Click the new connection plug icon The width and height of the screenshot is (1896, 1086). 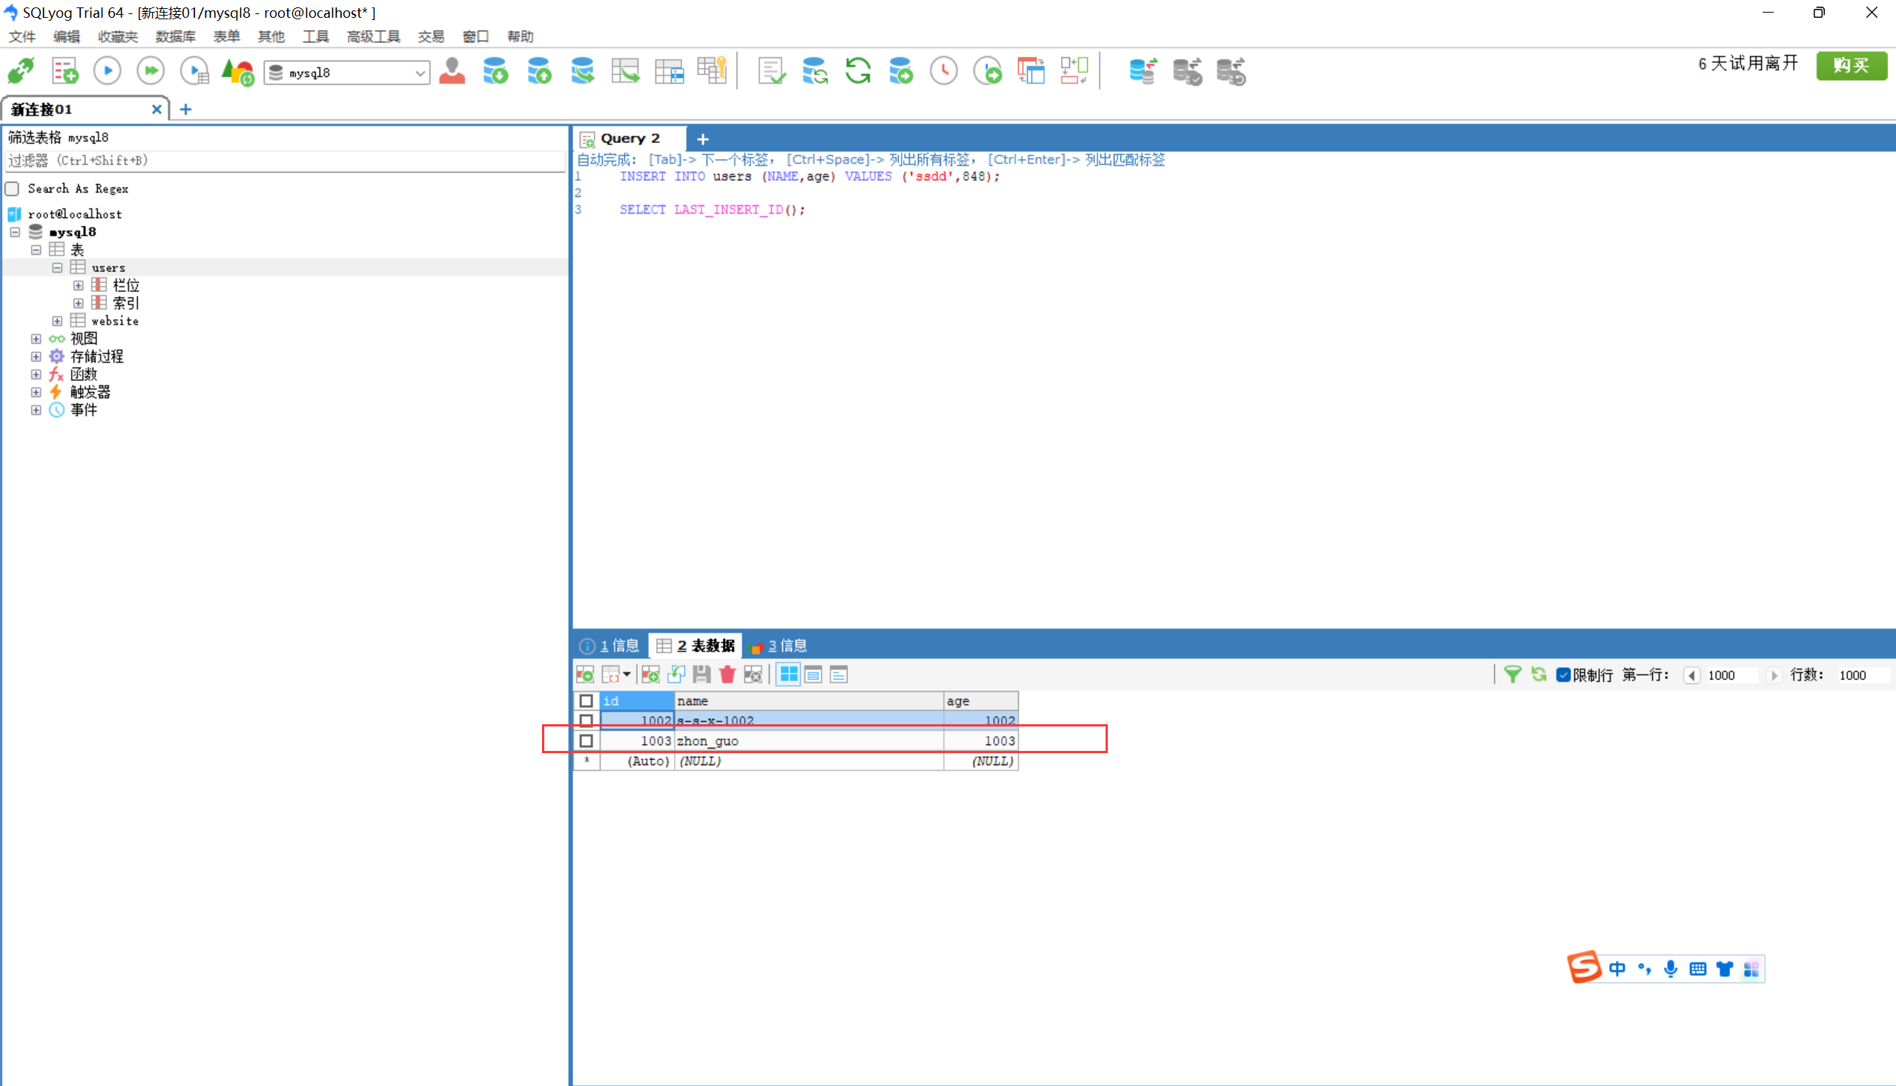point(21,72)
